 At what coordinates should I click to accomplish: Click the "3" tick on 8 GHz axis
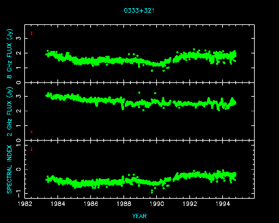coord(19,38)
